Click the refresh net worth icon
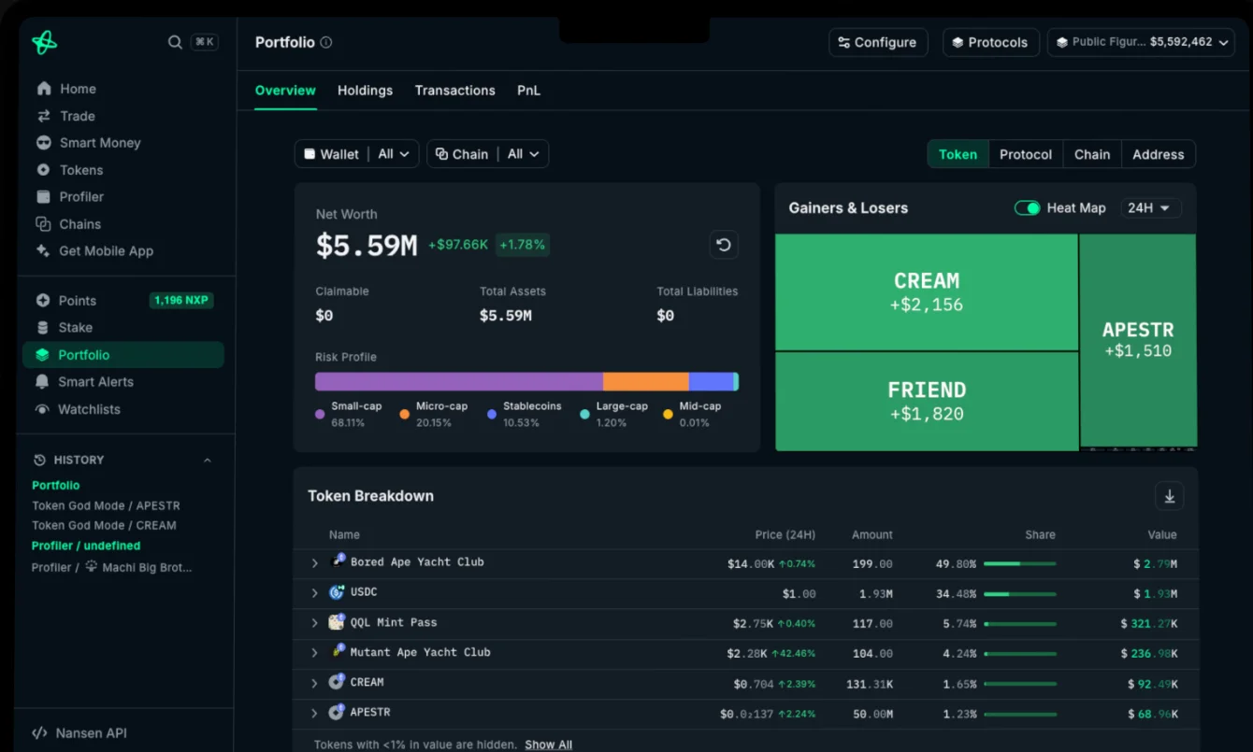1253x752 pixels. coord(724,245)
